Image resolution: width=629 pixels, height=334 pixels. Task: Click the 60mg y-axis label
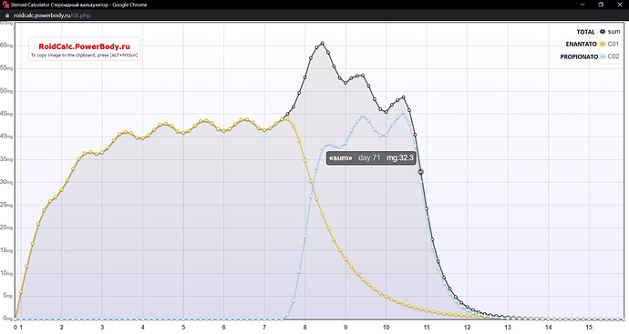[6, 46]
